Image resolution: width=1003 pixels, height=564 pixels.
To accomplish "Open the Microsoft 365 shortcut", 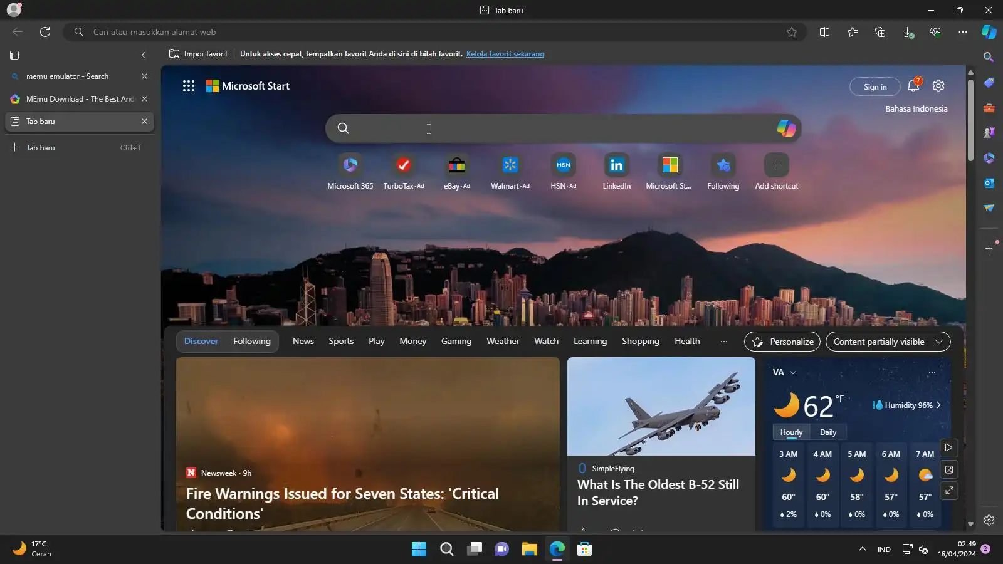I will click(350, 171).
